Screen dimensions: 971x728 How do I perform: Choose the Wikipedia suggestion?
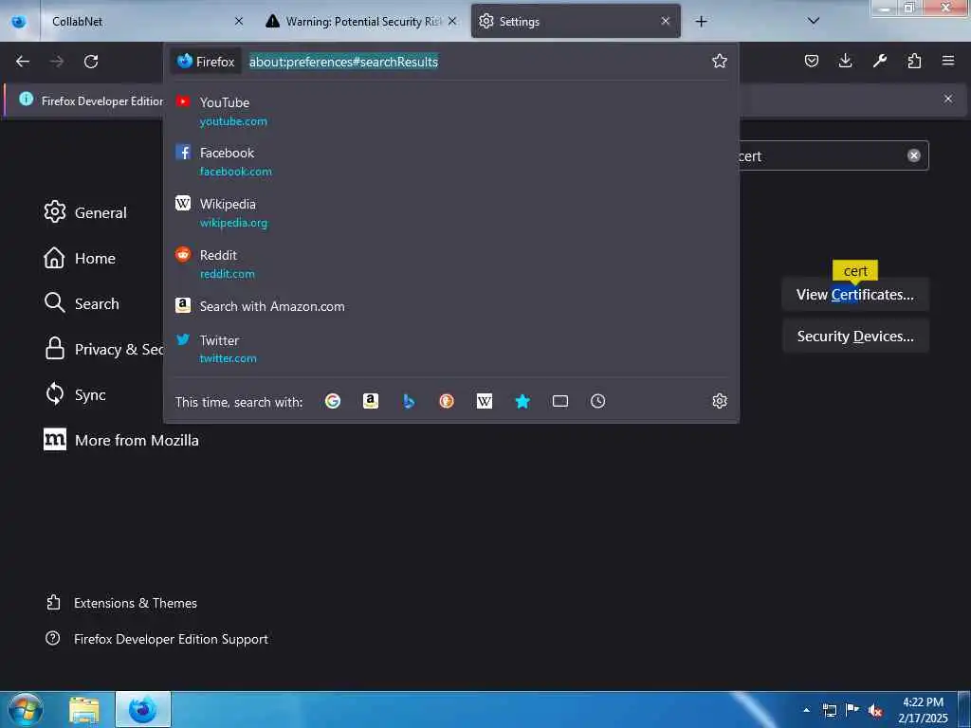[451, 212]
